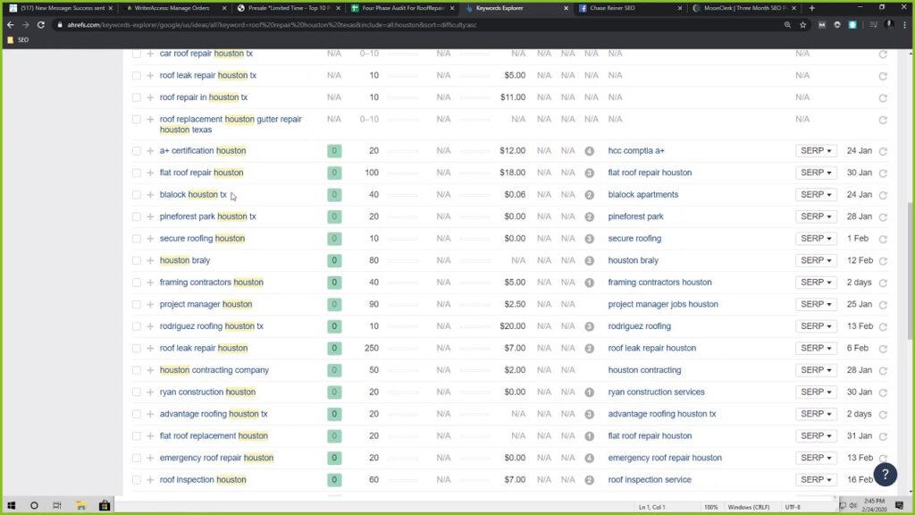This screenshot has width=915, height=515.
Task: Open SERP dropdown for 'ryan construction houston'
Action: (x=816, y=392)
